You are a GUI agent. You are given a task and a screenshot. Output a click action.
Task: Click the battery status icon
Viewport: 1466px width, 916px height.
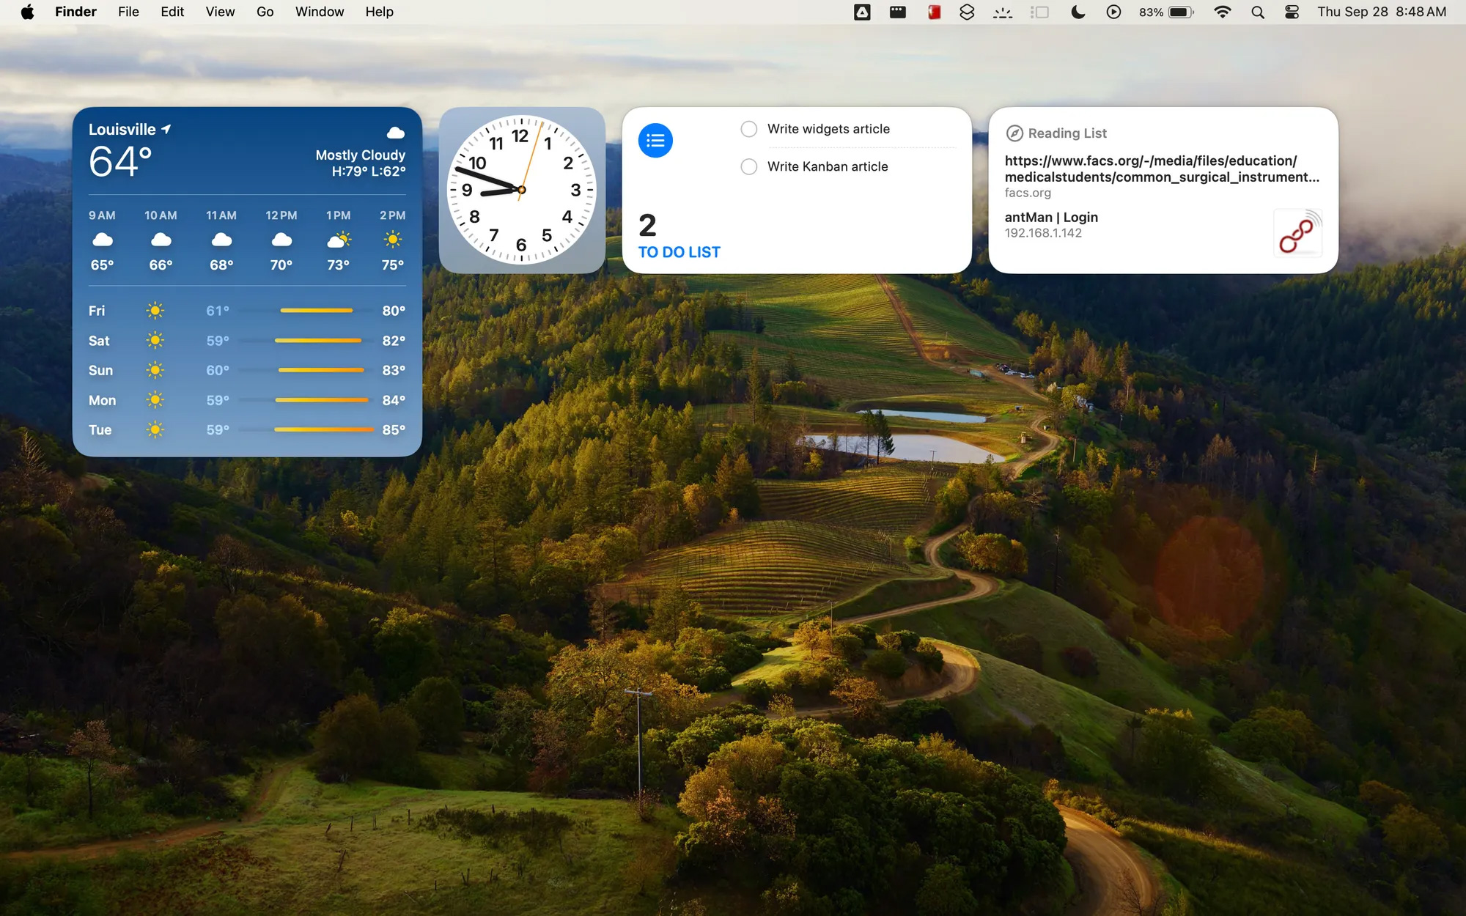1181,12
